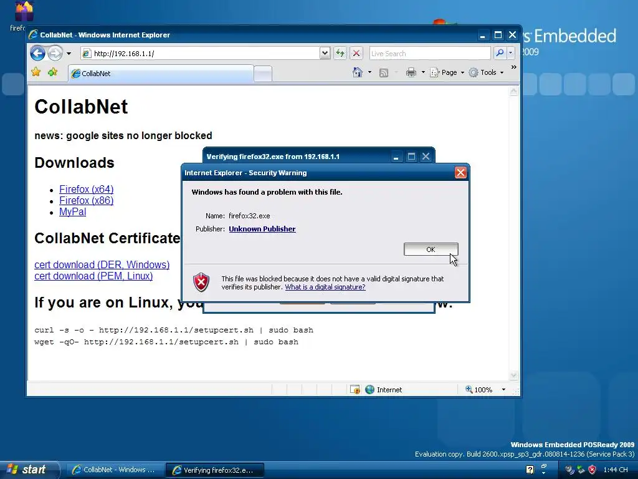Open Favorites Center with the yellow star icon
Viewport: 638px width, 479px height.
tap(36, 72)
